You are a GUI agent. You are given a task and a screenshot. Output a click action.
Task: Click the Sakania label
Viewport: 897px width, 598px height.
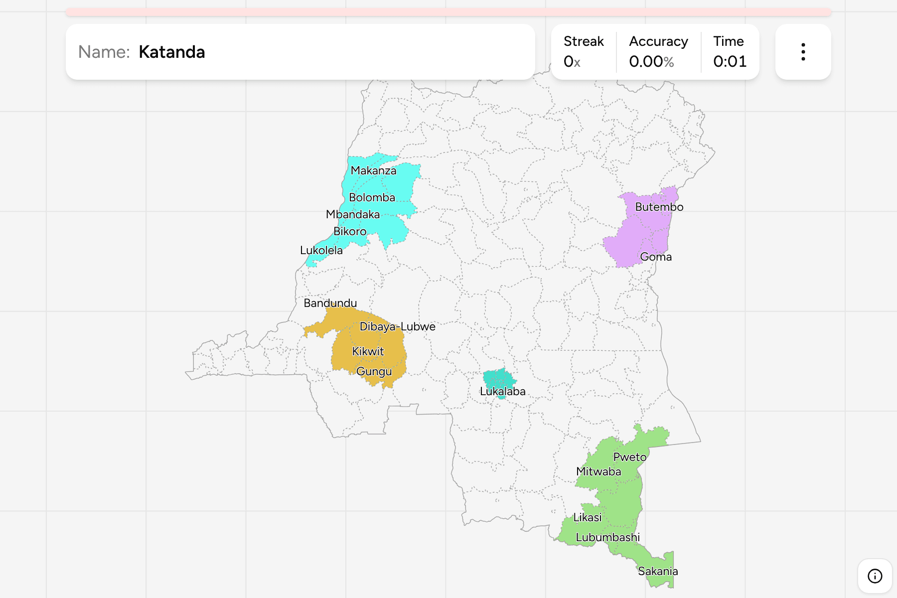coord(658,571)
